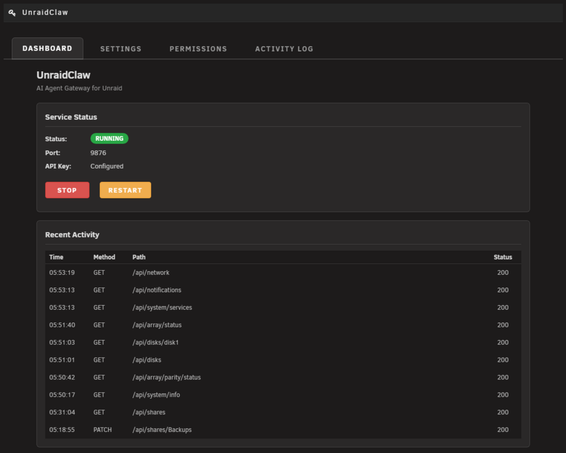Select the /api/system/info path entry
The width and height of the screenshot is (566, 453).
click(x=156, y=395)
